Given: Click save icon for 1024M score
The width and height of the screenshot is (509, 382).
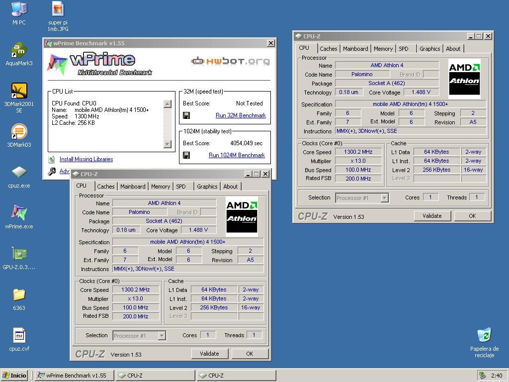Looking at the screenshot, I should 186,155.
